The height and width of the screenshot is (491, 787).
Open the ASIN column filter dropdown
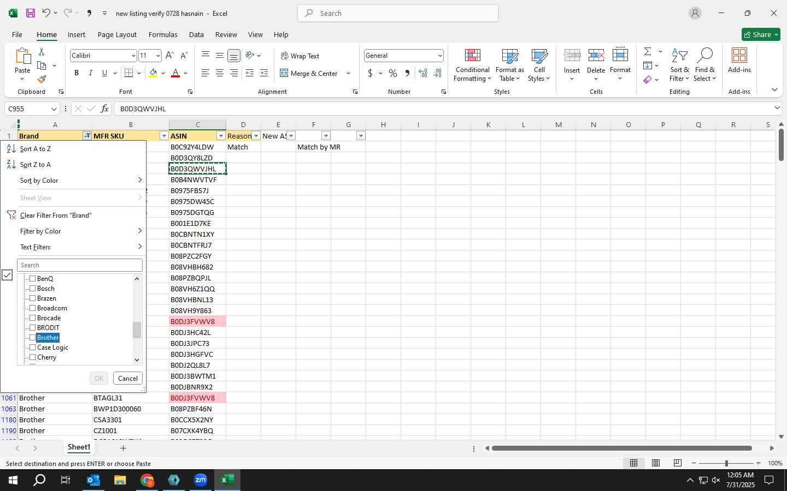click(221, 136)
